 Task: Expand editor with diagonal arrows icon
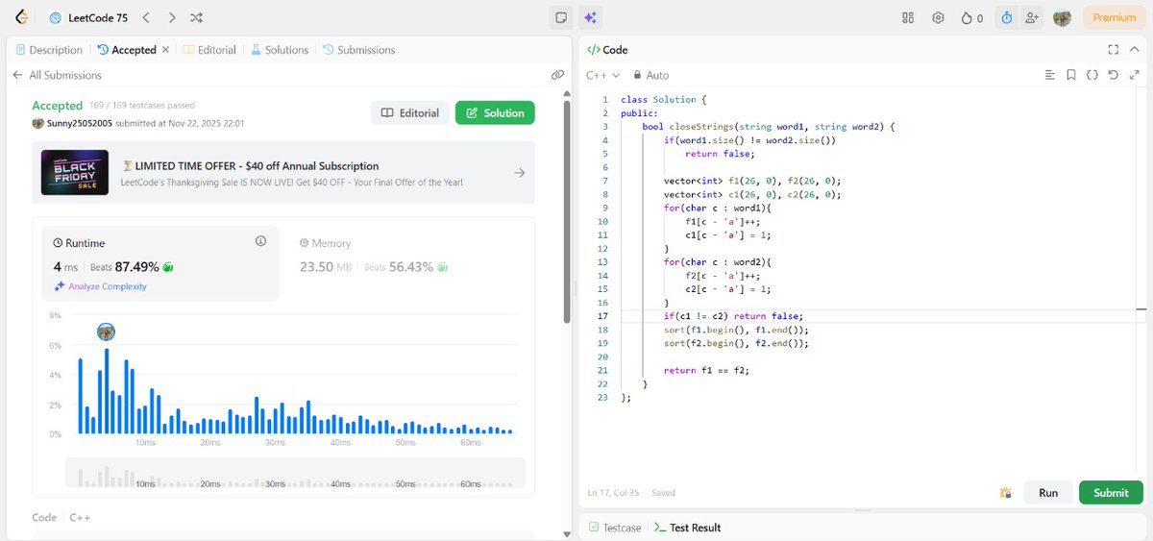coord(1134,75)
